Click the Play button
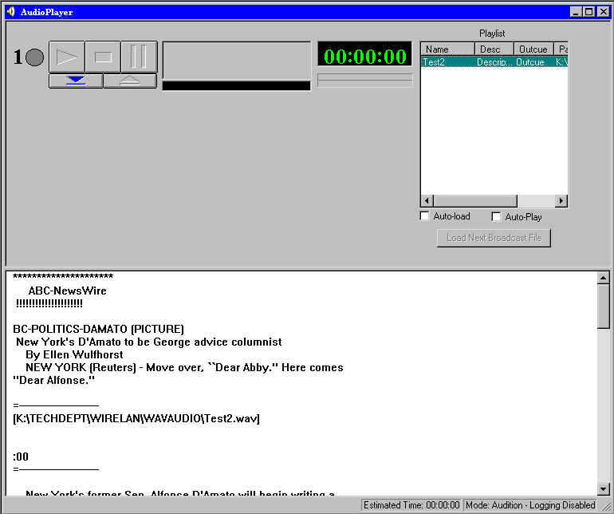 click(x=66, y=57)
